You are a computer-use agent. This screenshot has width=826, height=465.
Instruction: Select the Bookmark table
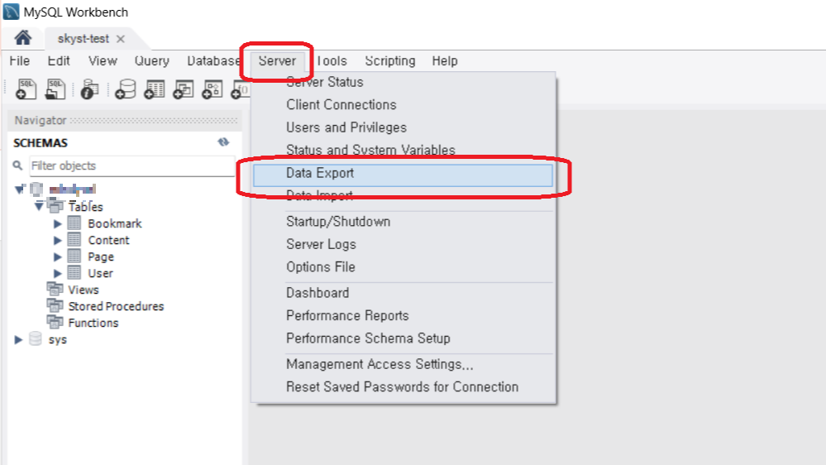coord(115,223)
